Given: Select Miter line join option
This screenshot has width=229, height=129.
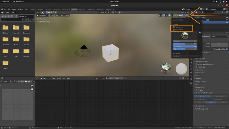Looking at the screenshot, I should click(199, 102).
